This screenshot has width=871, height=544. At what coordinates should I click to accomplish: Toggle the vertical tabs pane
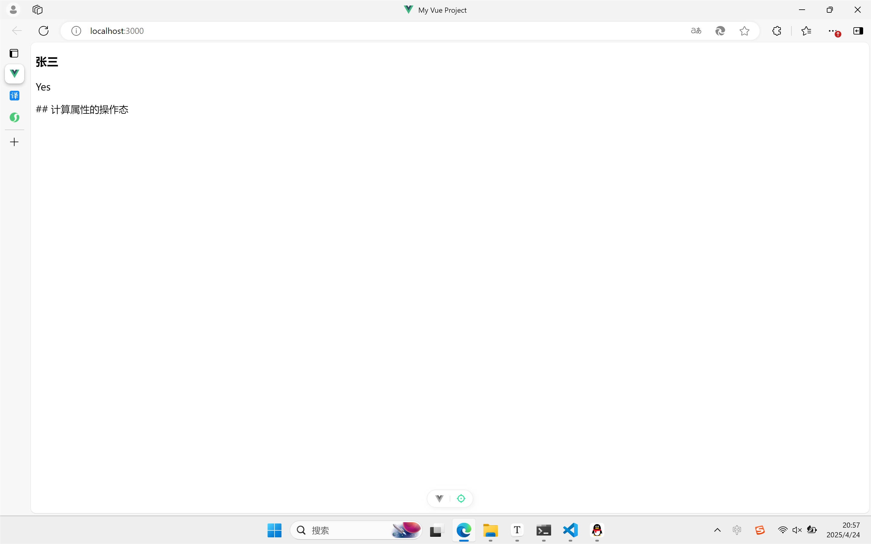click(14, 53)
